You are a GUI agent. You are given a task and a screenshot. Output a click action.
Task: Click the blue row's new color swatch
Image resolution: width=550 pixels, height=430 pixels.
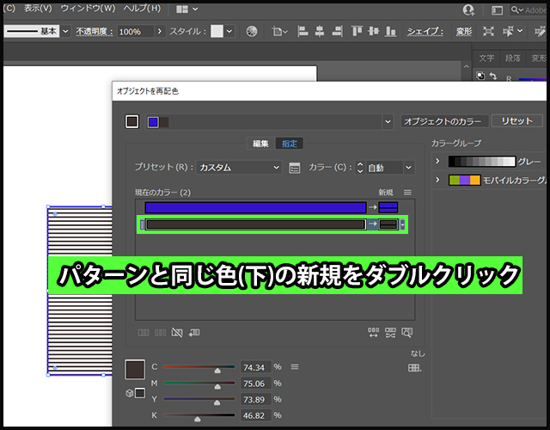tap(388, 207)
